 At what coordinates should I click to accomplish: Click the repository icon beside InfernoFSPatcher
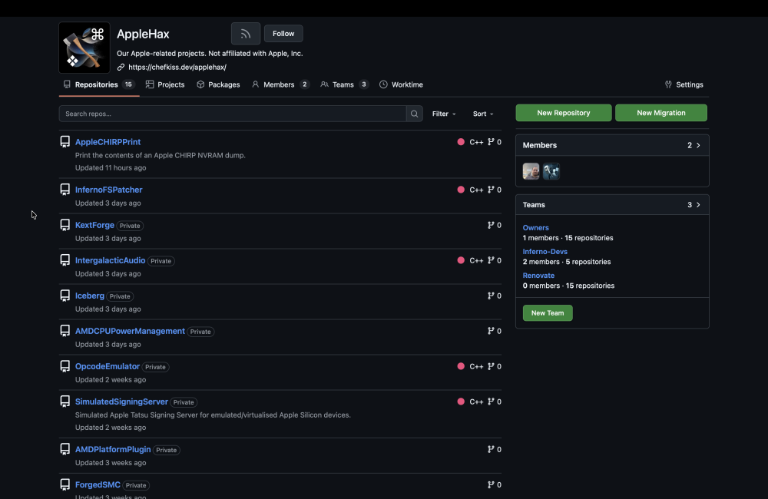[x=65, y=189]
